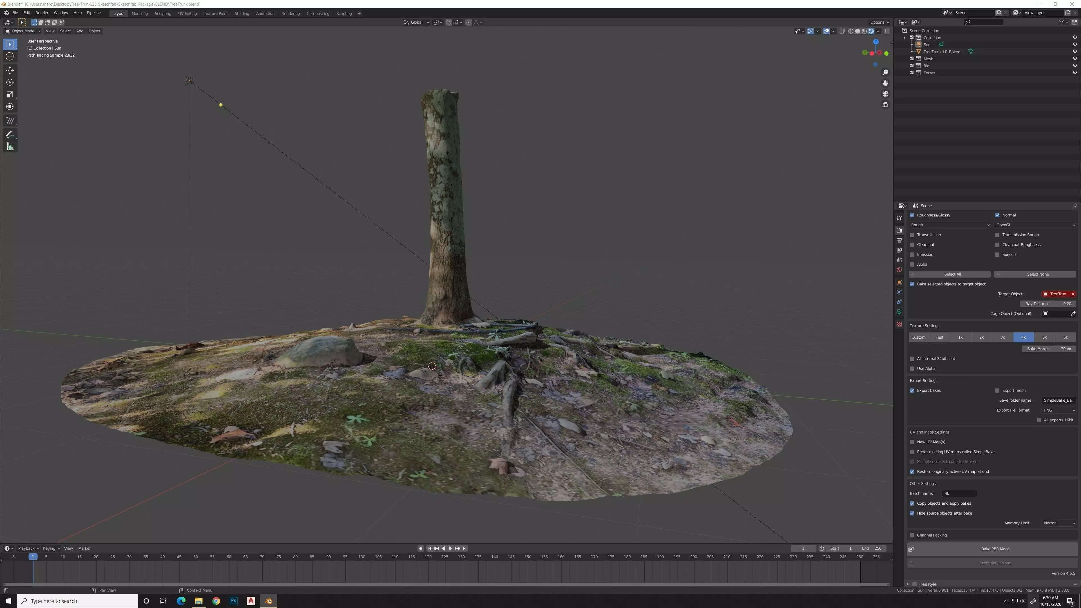
Task: Enable the Alpha bake checkbox
Action: (x=912, y=264)
